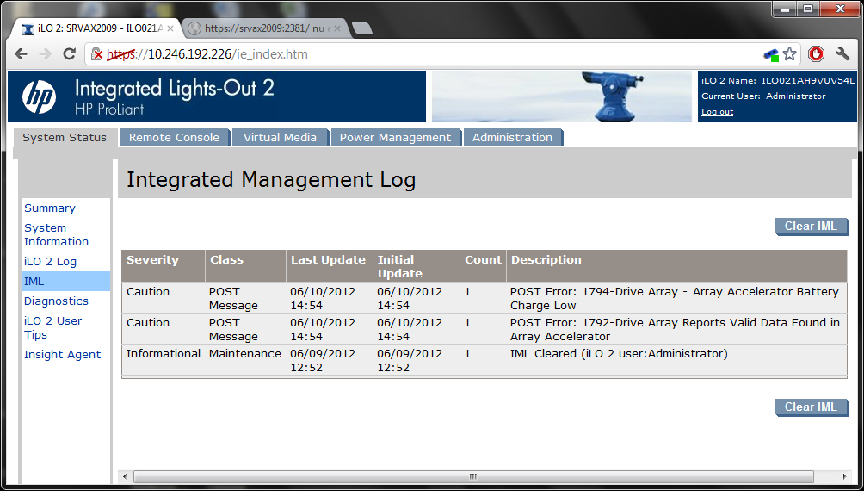Minimize the browser window
Image resolution: width=864 pixels, height=491 pixels.
pyautogui.click(x=785, y=9)
